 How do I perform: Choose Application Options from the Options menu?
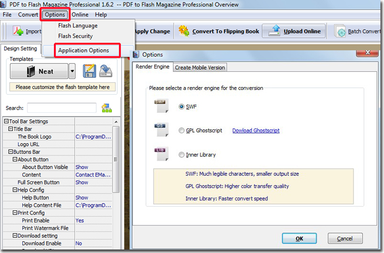[84, 51]
